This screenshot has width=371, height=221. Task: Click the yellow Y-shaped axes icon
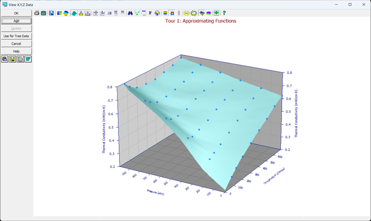coord(137,13)
